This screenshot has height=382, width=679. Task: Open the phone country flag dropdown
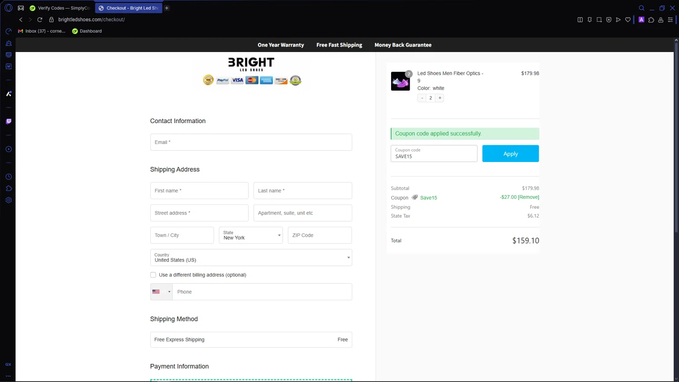pos(162,292)
